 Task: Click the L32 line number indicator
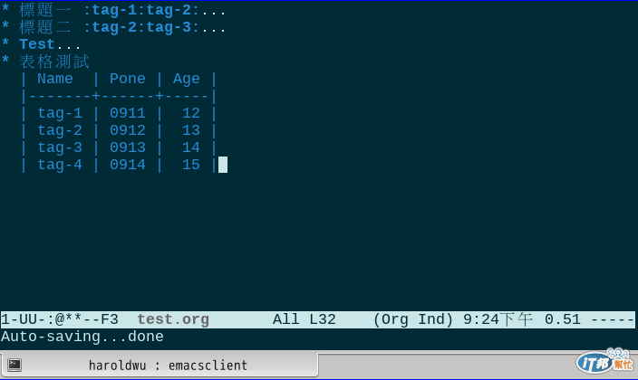click(x=323, y=319)
